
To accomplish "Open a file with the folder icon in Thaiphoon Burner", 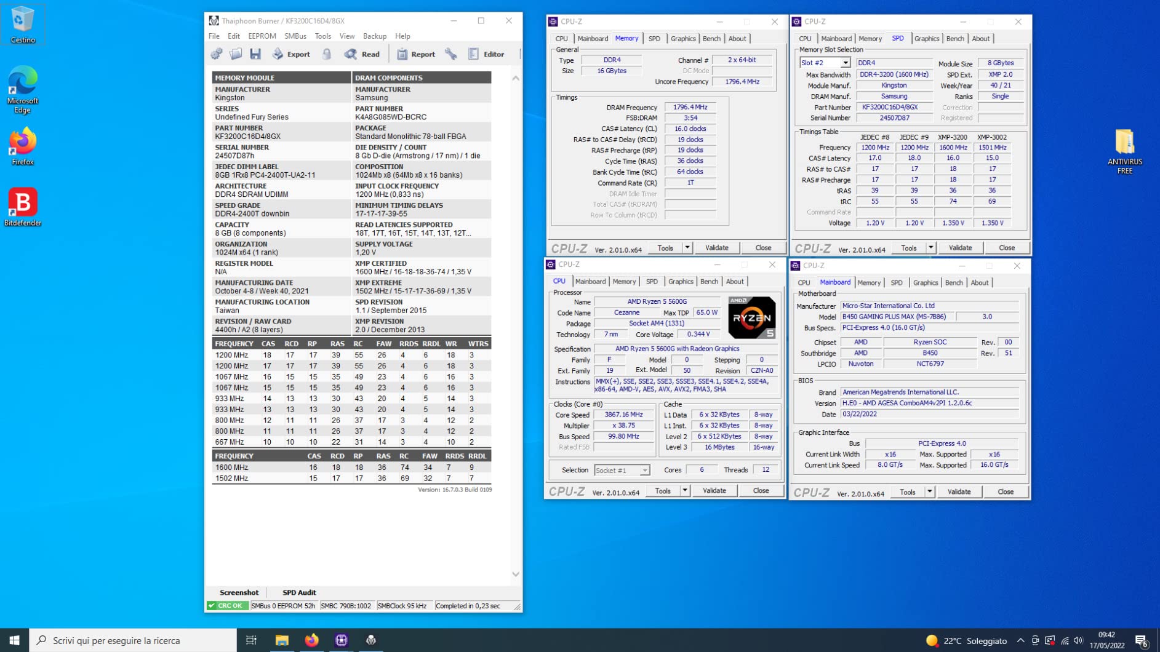I will (236, 54).
